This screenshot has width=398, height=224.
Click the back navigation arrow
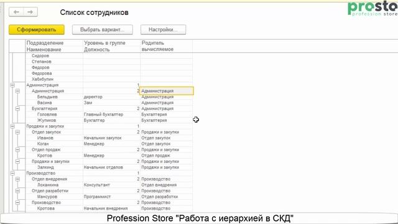point(16,12)
